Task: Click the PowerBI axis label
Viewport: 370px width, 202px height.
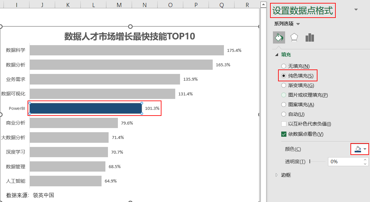Action: (x=17, y=109)
